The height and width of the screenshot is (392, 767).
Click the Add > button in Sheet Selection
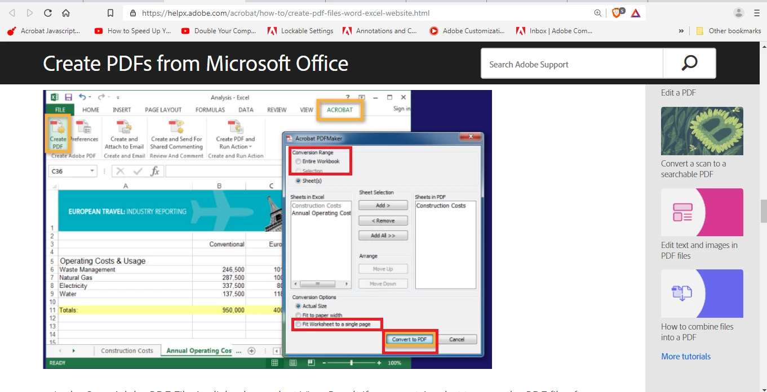(x=383, y=205)
